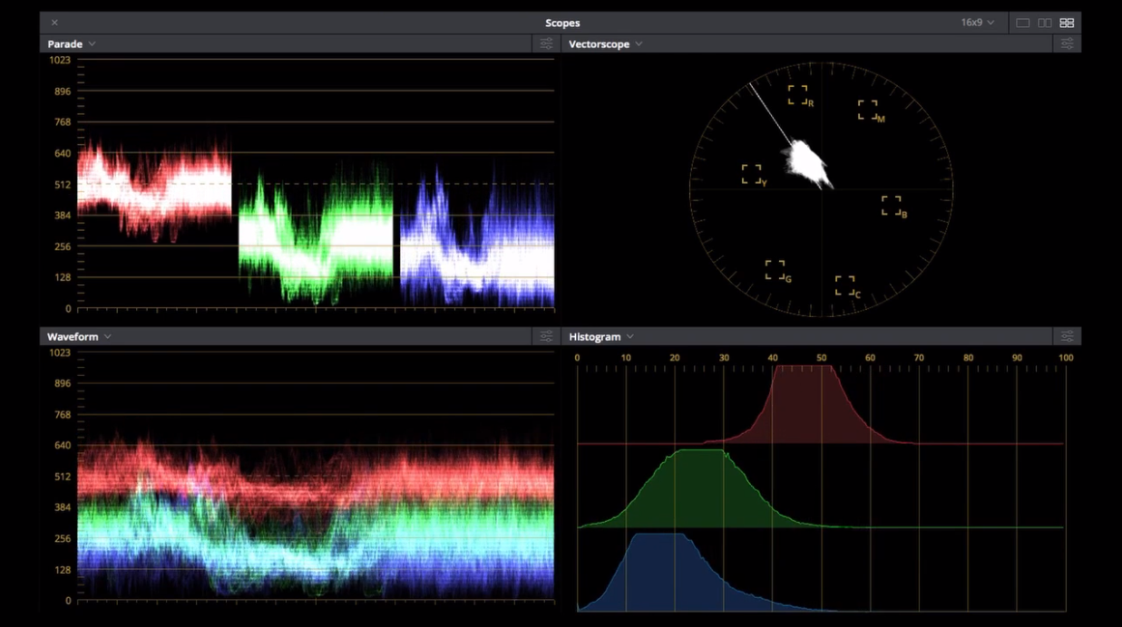This screenshot has height=627, width=1122.
Task: Switch to two-scope side-by-side layout
Action: click(x=1045, y=23)
